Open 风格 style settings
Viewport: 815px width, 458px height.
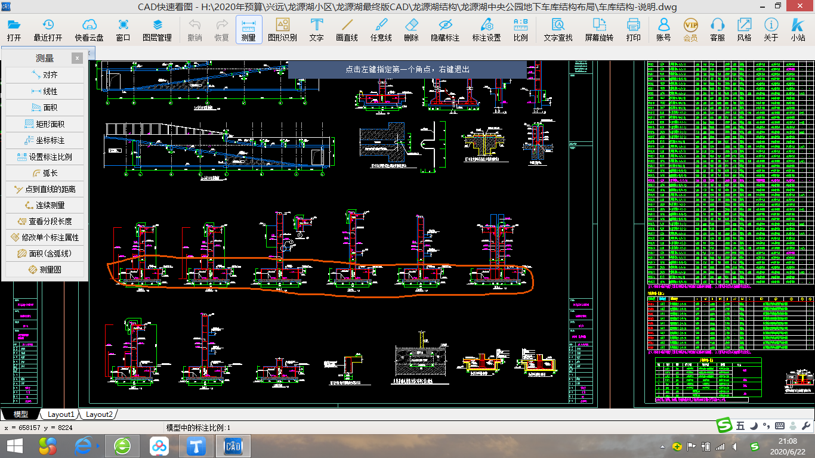click(744, 30)
